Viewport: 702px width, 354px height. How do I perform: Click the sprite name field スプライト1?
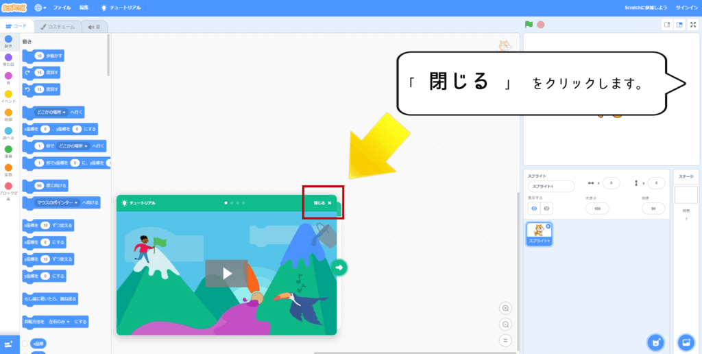[551, 187]
